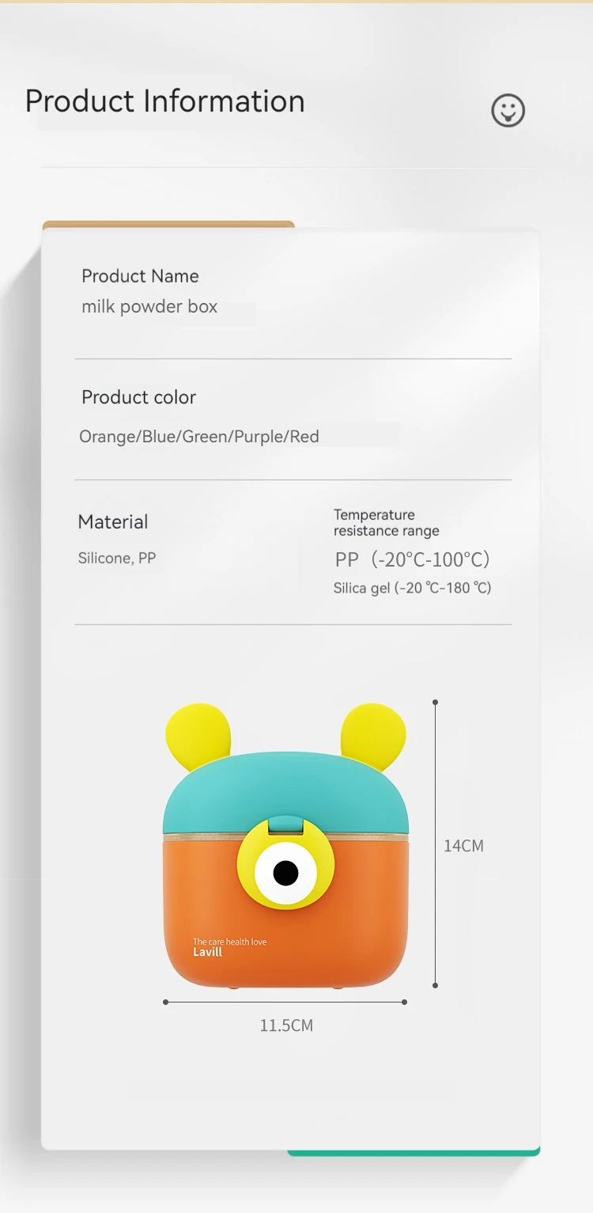The image size is (593, 1213).
Task: Click the left yellow ear of box
Action: (198, 733)
